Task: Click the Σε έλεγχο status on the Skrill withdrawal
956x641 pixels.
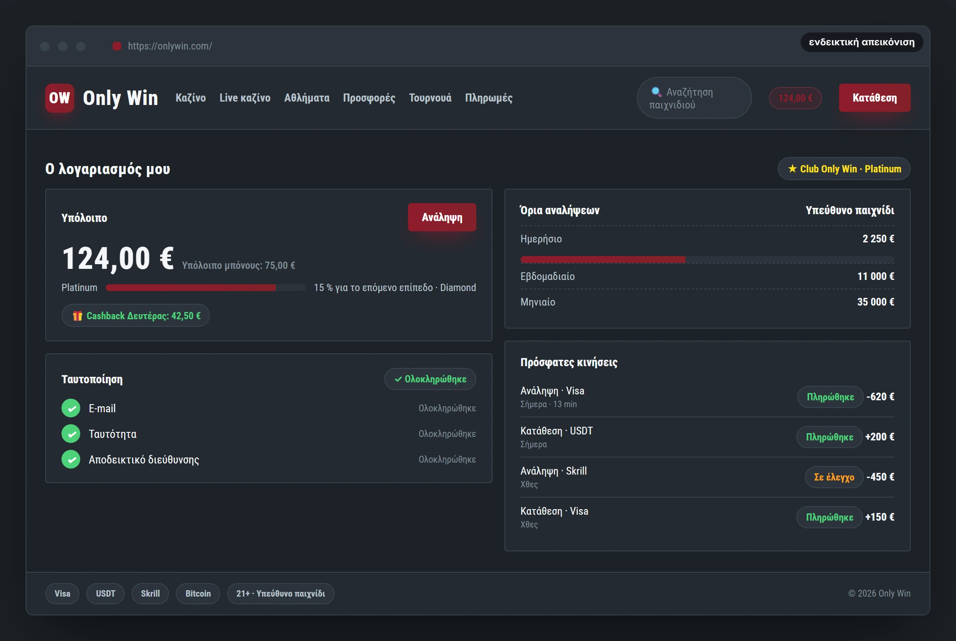Action: (x=834, y=477)
